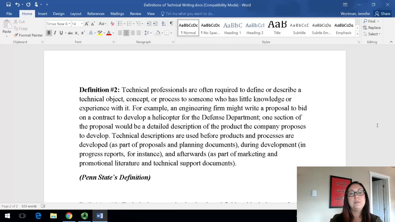Viewport: 395px width, 222px height.
Task: Apply red font color
Action: click(x=109, y=33)
